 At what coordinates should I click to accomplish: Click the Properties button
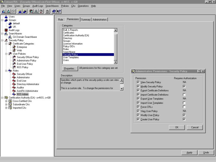70,68
